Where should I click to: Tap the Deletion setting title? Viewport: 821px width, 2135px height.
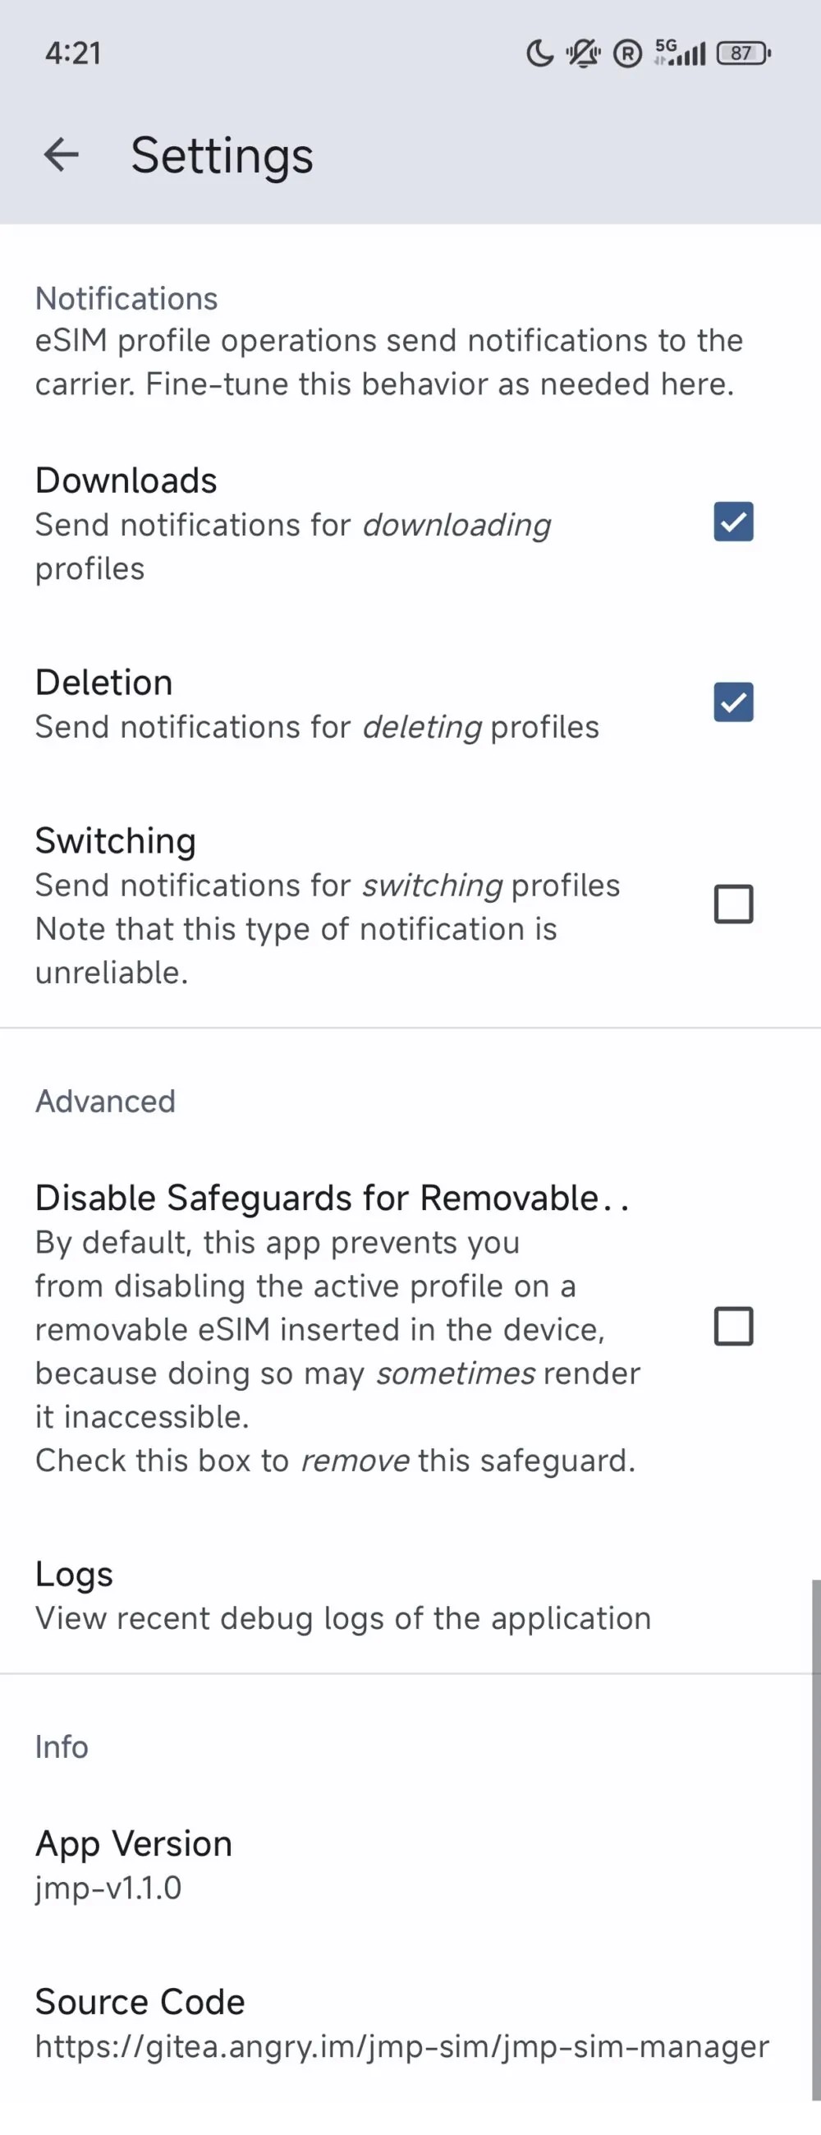pyautogui.click(x=103, y=683)
